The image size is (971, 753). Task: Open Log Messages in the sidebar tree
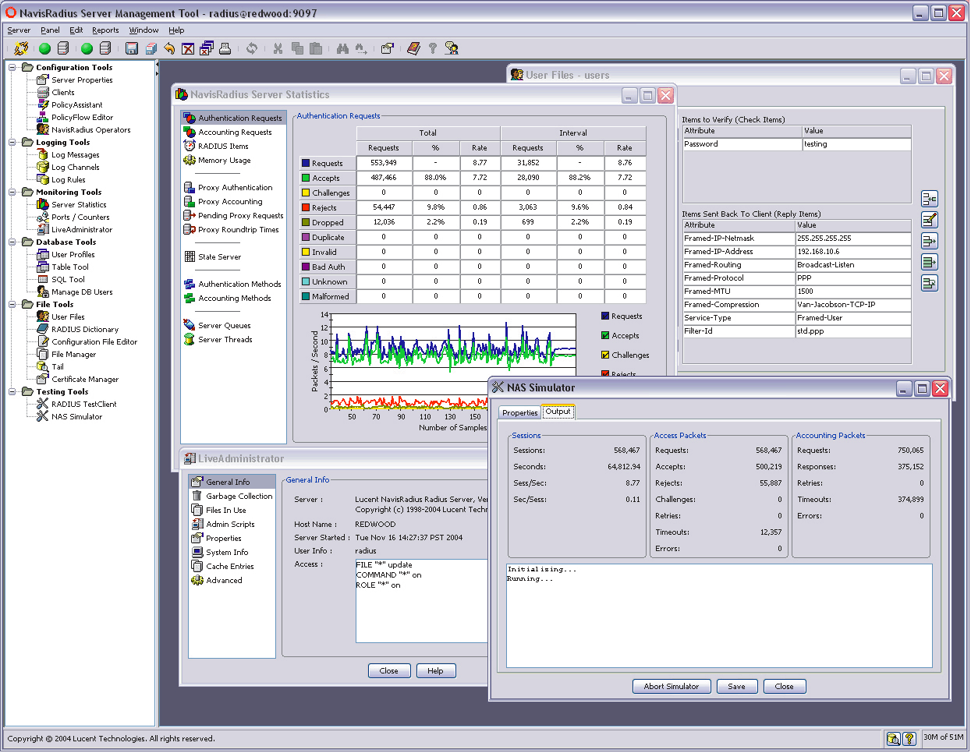coord(75,155)
